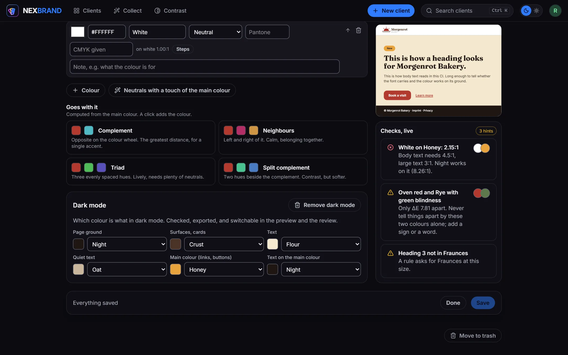Move the White colour up with arrow icon
The height and width of the screenshot is (355, 568).
coord(348,30)
